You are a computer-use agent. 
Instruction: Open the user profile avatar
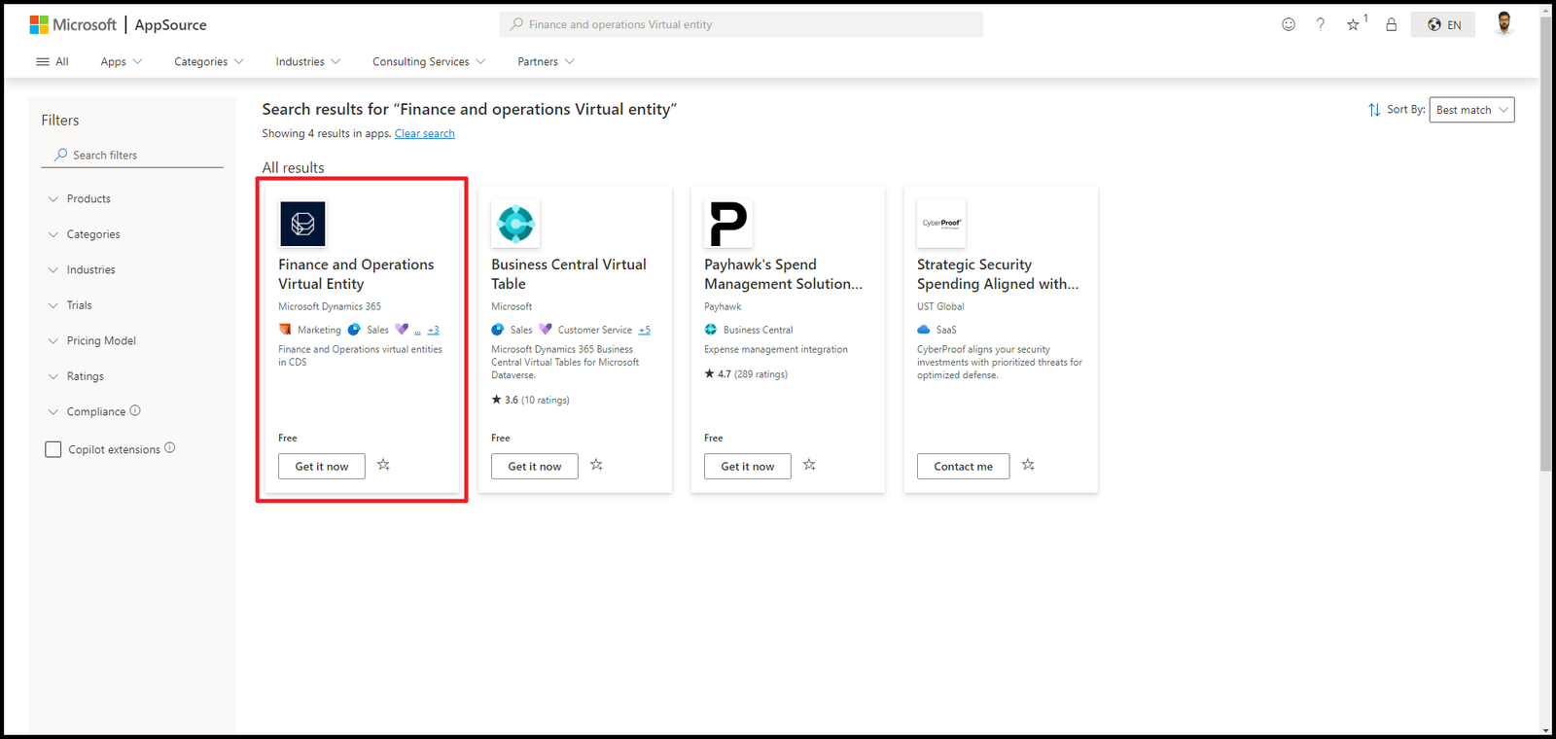coord(1503,23)
